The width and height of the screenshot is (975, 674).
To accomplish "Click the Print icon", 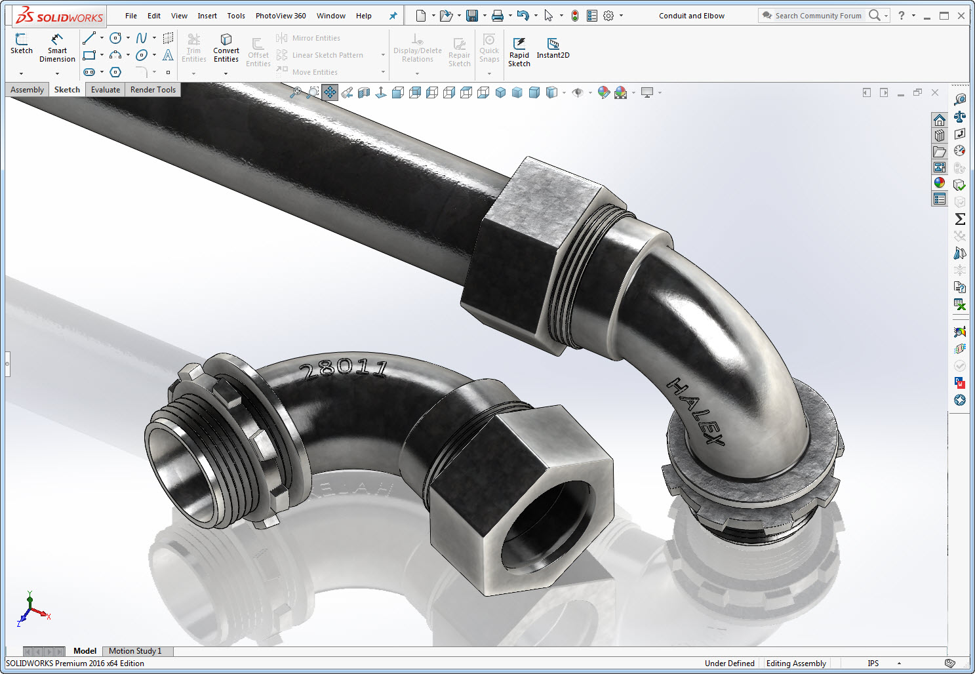I will tap(498, 16).
